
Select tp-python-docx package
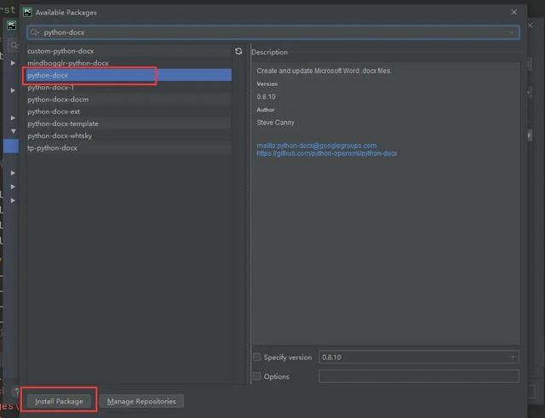(x=129, y=148)
